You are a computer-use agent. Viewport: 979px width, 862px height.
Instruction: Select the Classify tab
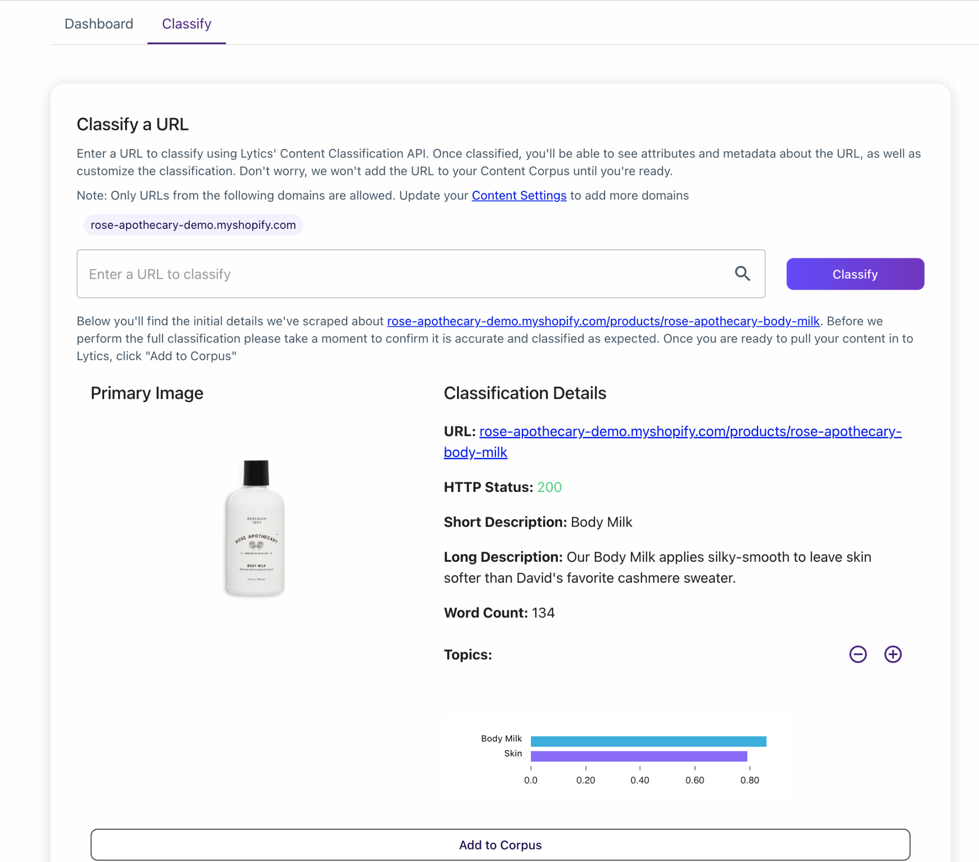186,23
